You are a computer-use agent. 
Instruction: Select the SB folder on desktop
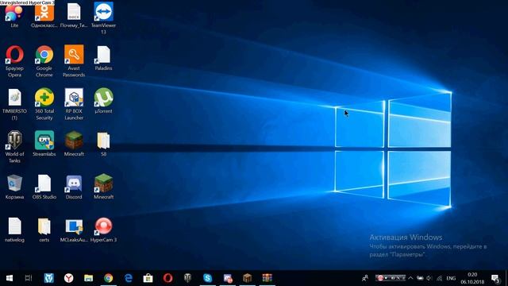pos(103,144)
